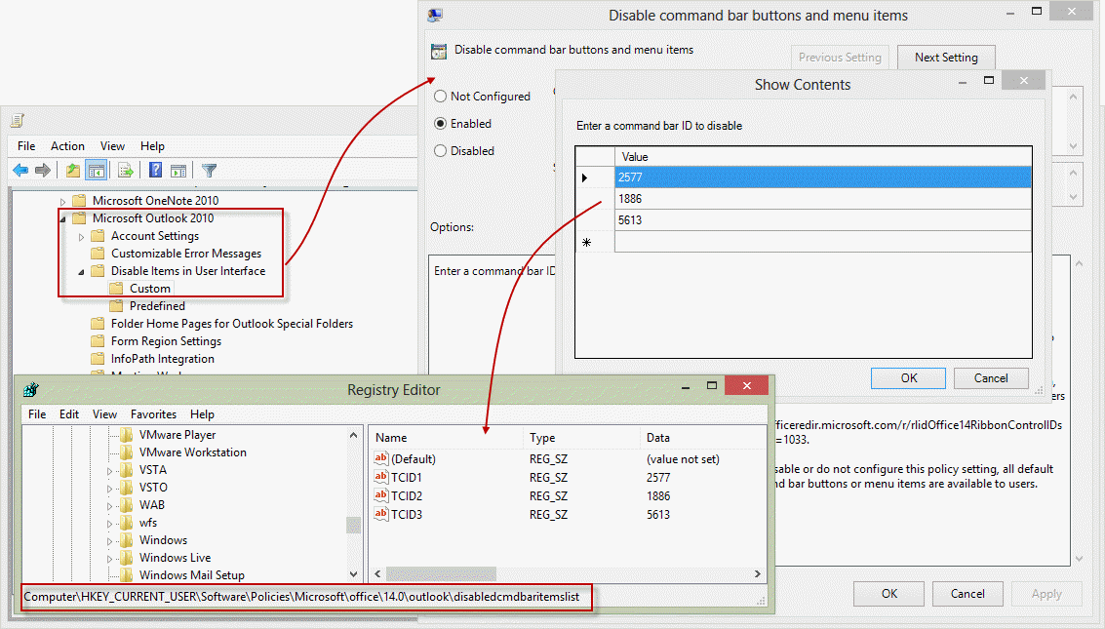Select Folder Home Pages for Outlook Special Folders
The width and height of the screenshot is (1105, 629).
pos(232,324)
